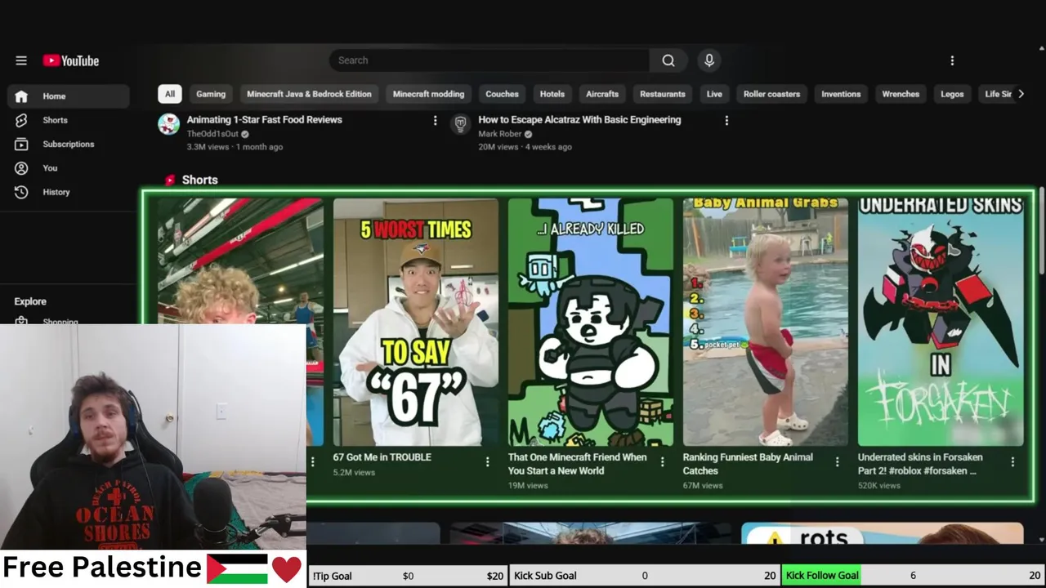Open History in the sidebar
The image size is (1046, 588).
coord(69,192)
